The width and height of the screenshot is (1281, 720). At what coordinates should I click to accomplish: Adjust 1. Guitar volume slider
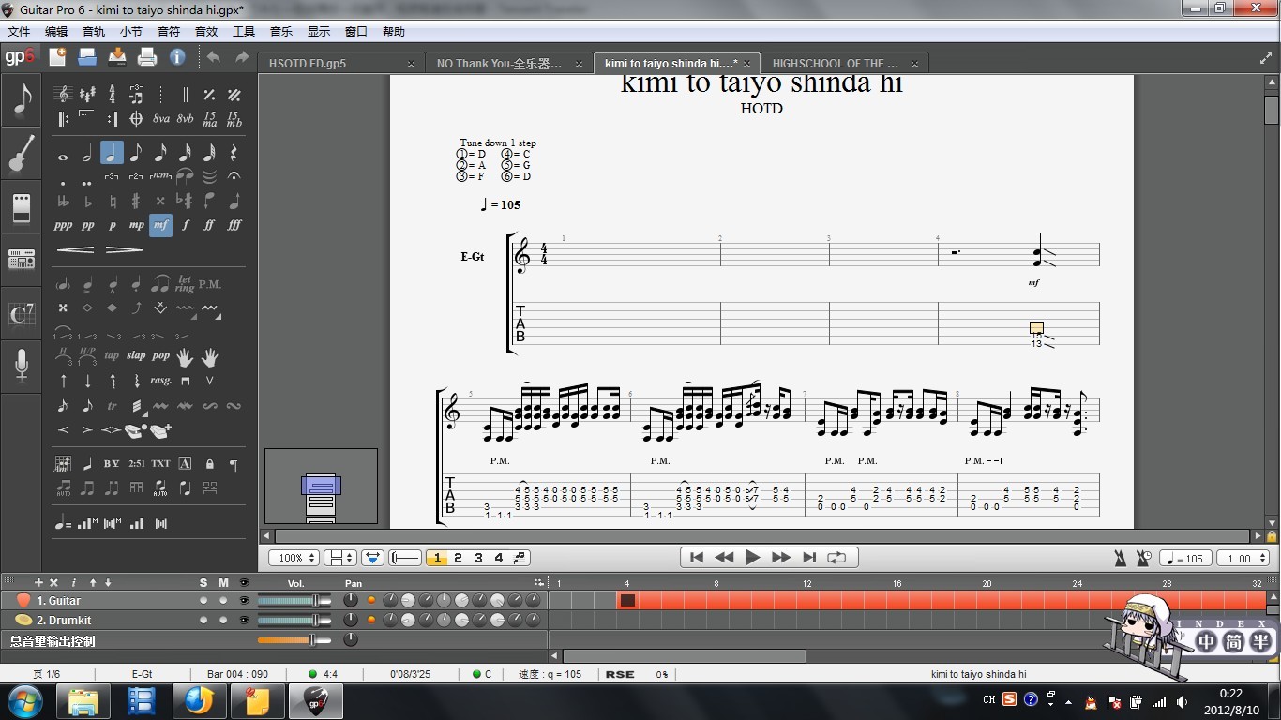pyautogui.click(x=294, y=600)
